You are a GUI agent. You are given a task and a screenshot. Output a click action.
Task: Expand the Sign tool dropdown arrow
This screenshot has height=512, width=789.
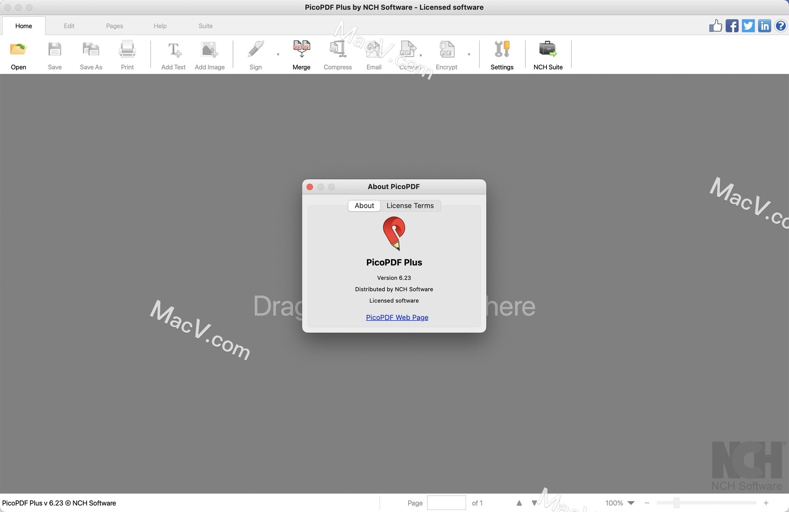click(x=278, y=55)
